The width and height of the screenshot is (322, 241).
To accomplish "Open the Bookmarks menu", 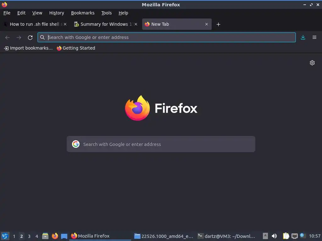I will (83, 13).
